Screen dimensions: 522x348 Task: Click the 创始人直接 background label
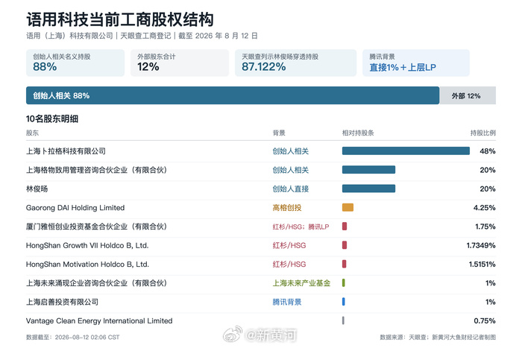[291, 189]
